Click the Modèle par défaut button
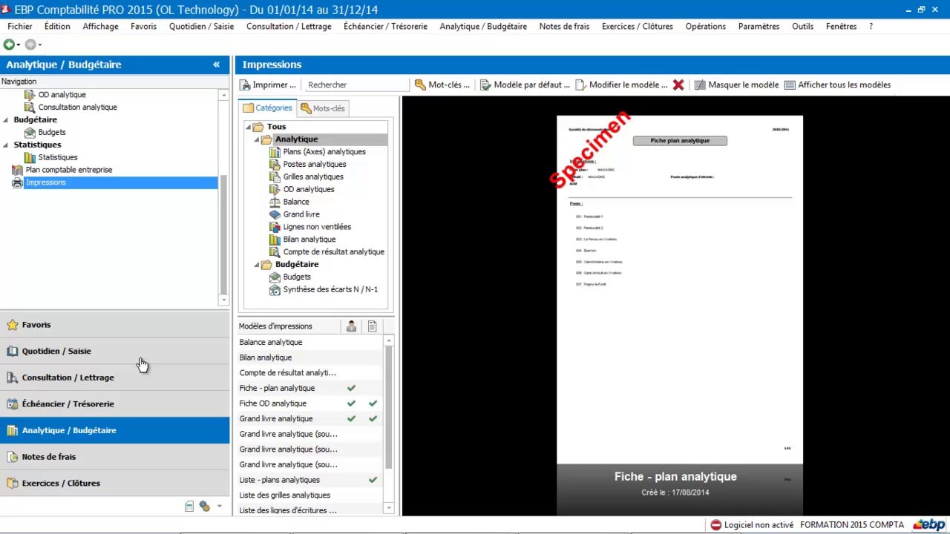Viewport: 950px width, 534px height. point(525,85)
